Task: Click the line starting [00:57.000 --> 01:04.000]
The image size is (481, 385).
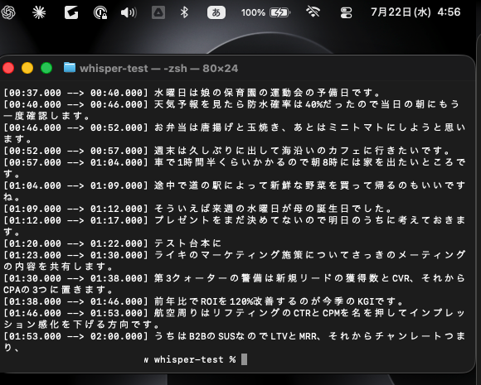Action: [235, 162]
